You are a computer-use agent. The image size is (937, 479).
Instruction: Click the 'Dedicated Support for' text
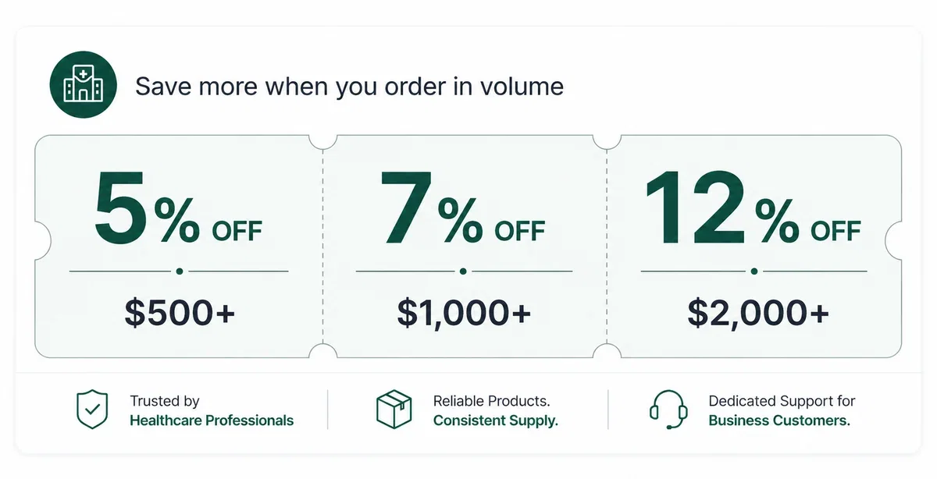click(x=782, y=401)
